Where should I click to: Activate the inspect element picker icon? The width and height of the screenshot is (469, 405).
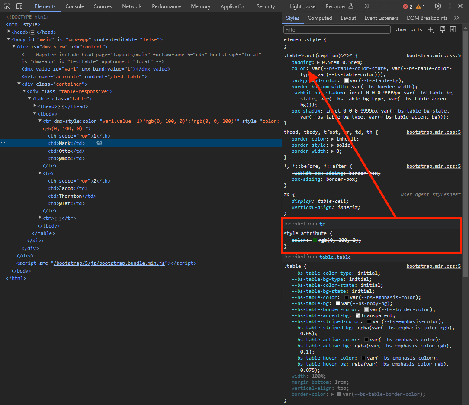7,6
